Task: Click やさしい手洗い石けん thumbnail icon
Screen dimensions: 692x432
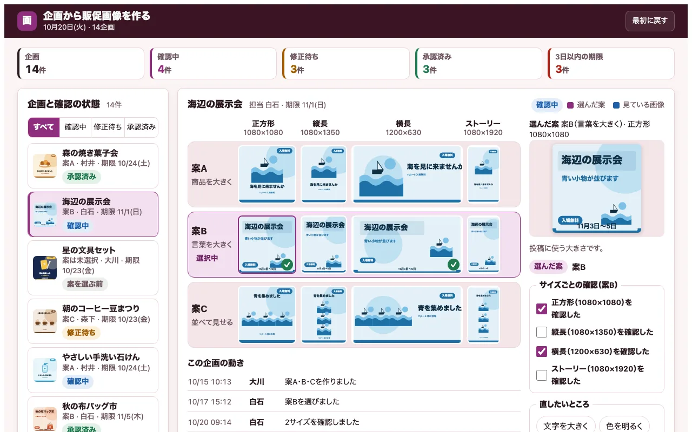Action: [45, 370]
